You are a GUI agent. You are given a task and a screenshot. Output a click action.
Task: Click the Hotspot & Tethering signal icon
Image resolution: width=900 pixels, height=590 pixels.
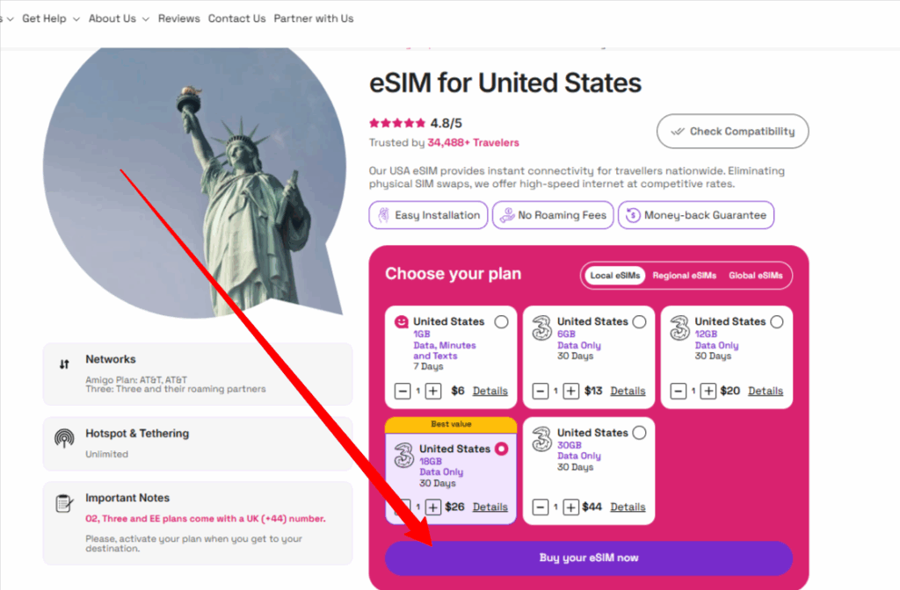(64, 438)
